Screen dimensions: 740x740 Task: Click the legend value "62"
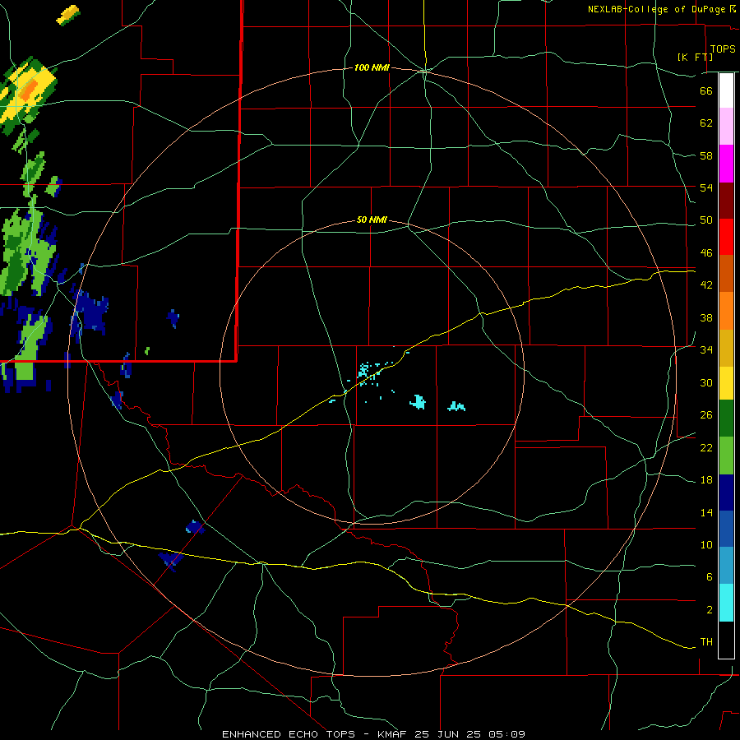[x=706, y=123]
